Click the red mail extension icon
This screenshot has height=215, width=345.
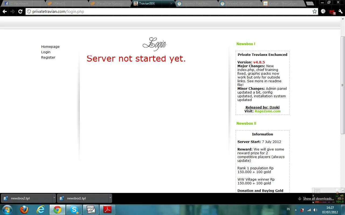coord(332,12)
